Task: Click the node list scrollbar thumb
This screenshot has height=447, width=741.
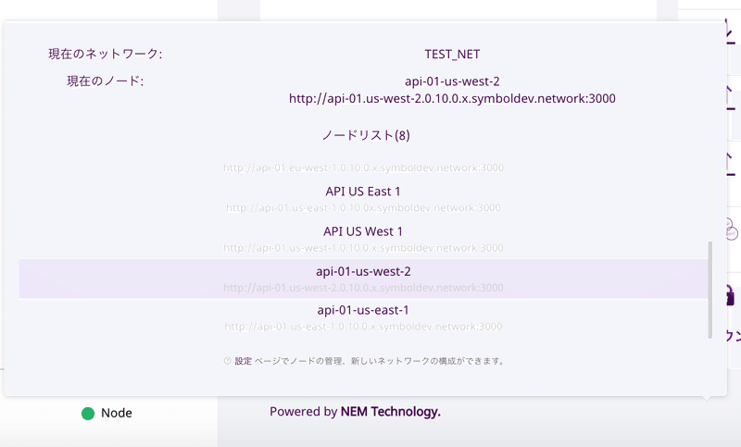Action: [710, 290]
